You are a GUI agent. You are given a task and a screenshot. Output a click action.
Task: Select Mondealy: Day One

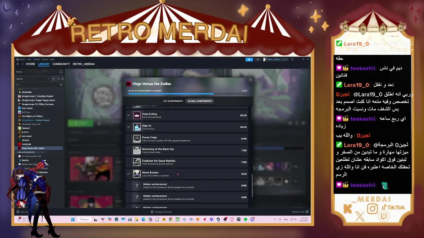(31, 124)
